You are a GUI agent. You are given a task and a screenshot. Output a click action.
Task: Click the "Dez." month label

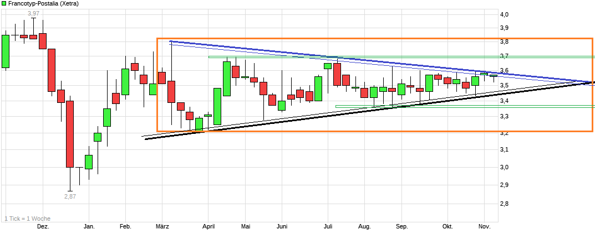(x=43, y=226)
